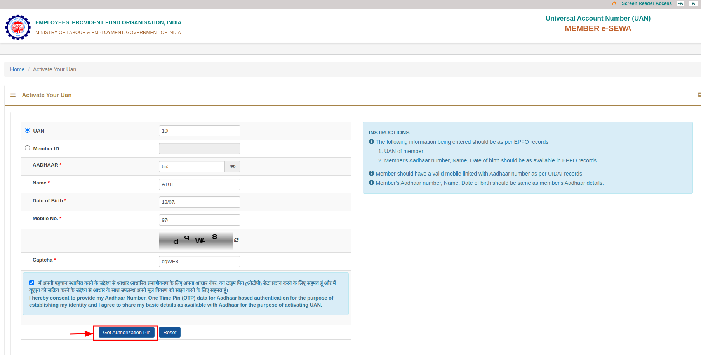Click info icon before 'Member's Aadhaar number, Name'
The width and height of the screenshot is (701, 355).
(371, 183)
